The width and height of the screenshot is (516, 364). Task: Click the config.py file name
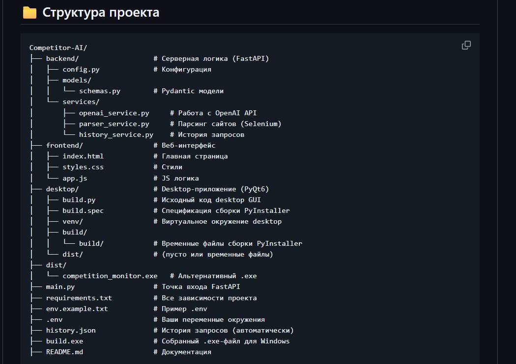[81, 69]
